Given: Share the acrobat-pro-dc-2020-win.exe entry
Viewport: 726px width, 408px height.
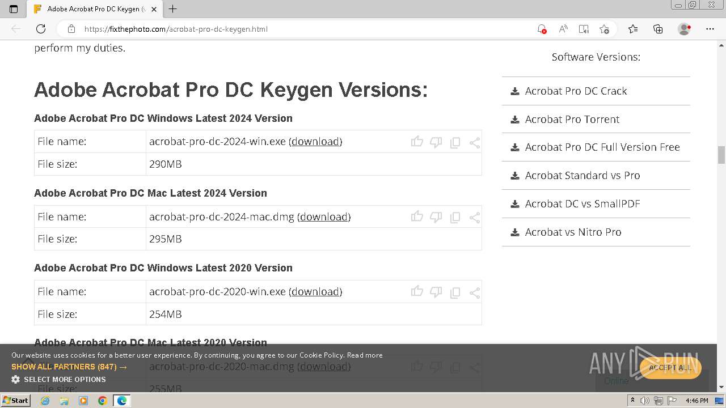Looking at the screenshot, I should [x=475, y=292].
